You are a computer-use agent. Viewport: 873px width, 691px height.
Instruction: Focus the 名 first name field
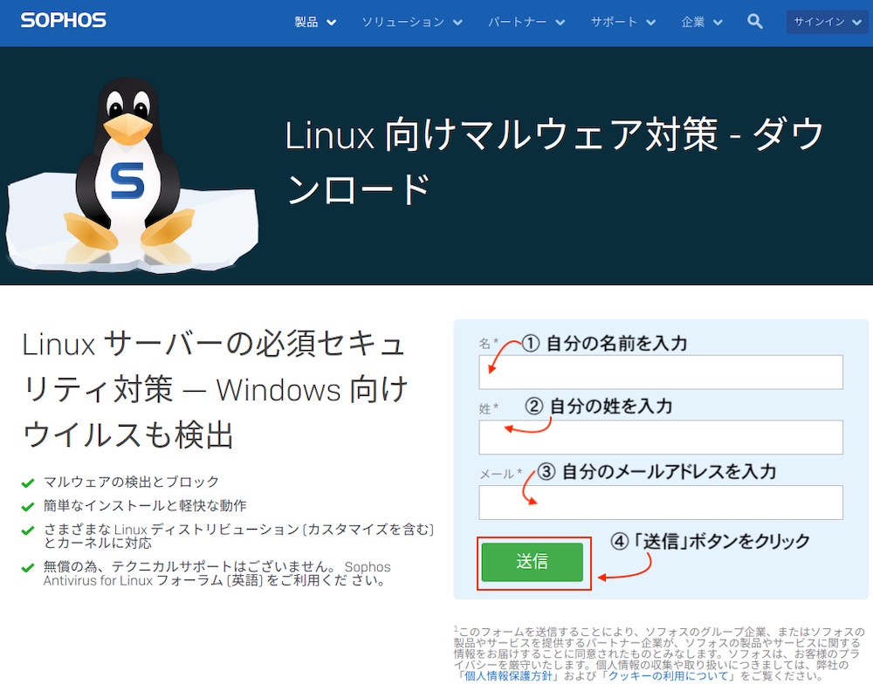[x=660, y=373]
